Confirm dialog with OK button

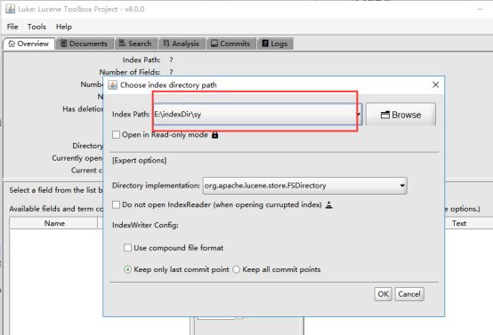coord(383,294)
